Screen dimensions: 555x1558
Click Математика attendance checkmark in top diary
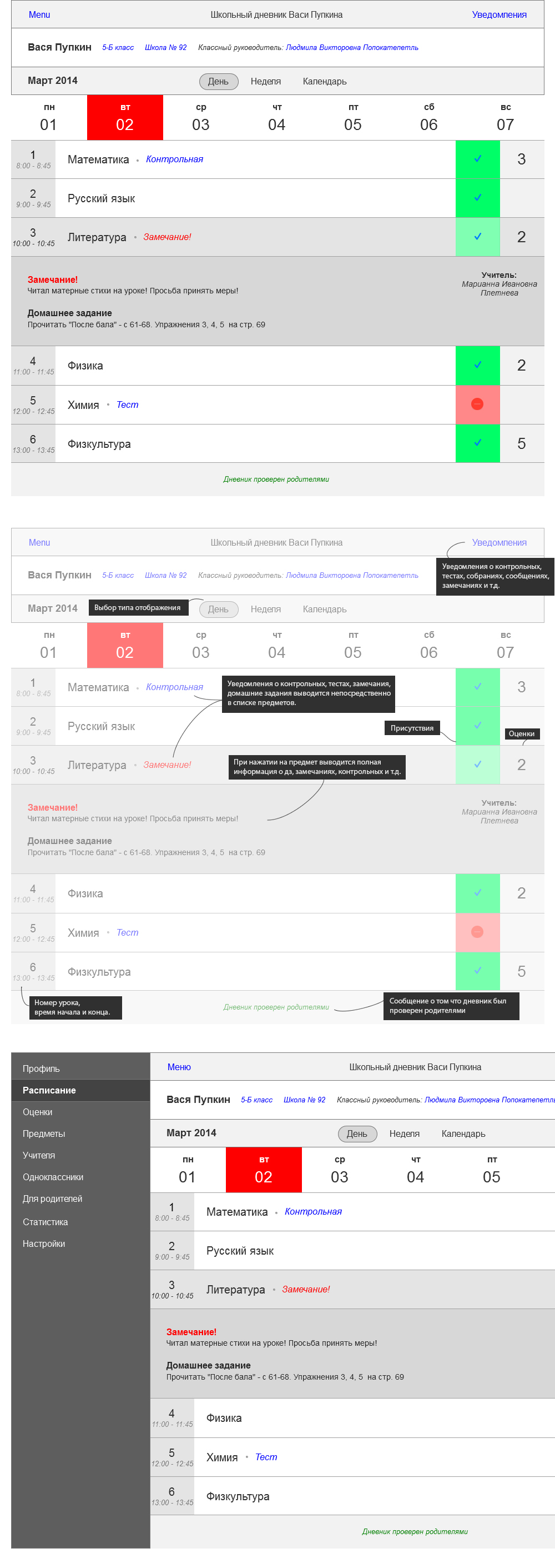coord(477,159)
